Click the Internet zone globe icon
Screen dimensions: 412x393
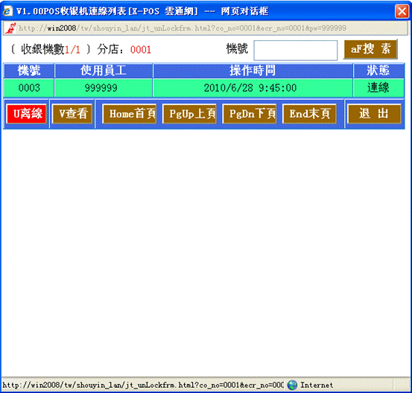(292, 385)
